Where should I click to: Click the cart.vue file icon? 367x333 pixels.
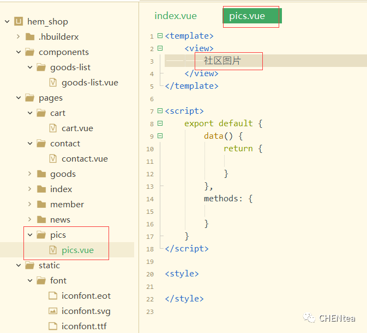pos(53,128)
